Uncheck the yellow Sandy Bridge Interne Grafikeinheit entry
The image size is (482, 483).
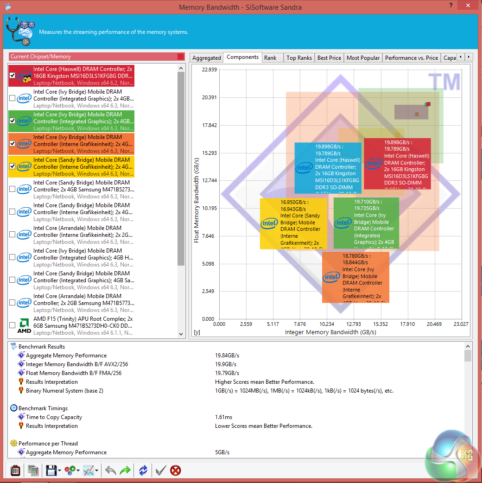coord(13,166)
